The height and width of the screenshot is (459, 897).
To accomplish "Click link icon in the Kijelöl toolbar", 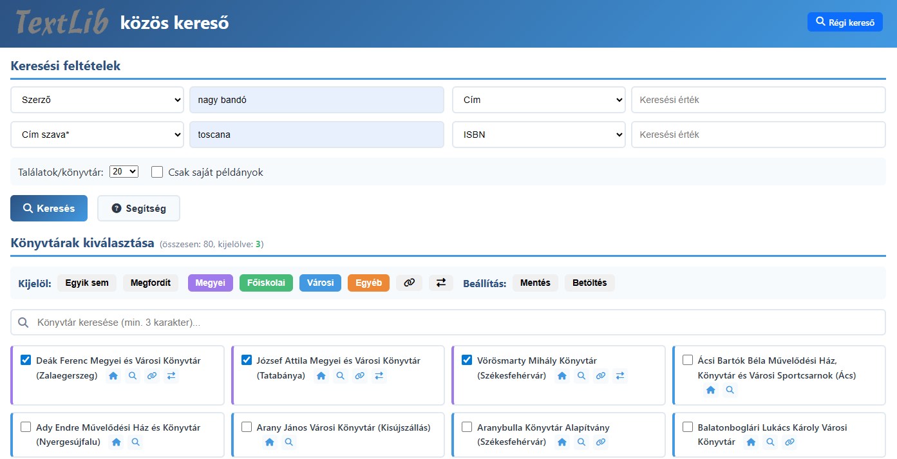I will click(x=409, y=283).
